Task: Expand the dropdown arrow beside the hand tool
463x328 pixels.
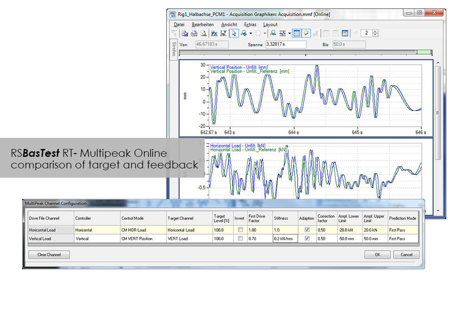Action: pyautogui.click(x=265, y=33)
